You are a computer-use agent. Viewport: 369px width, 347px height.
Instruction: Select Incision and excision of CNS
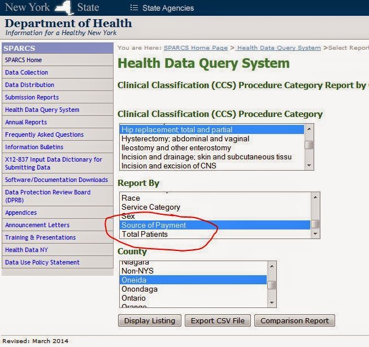[x=212, y=166]
